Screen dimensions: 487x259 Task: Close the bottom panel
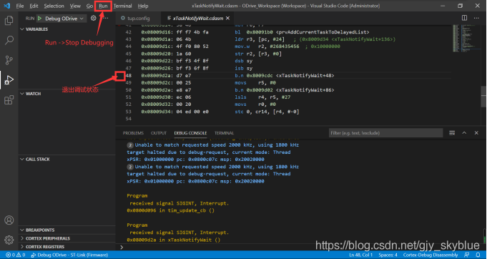(x=476, y=133)
